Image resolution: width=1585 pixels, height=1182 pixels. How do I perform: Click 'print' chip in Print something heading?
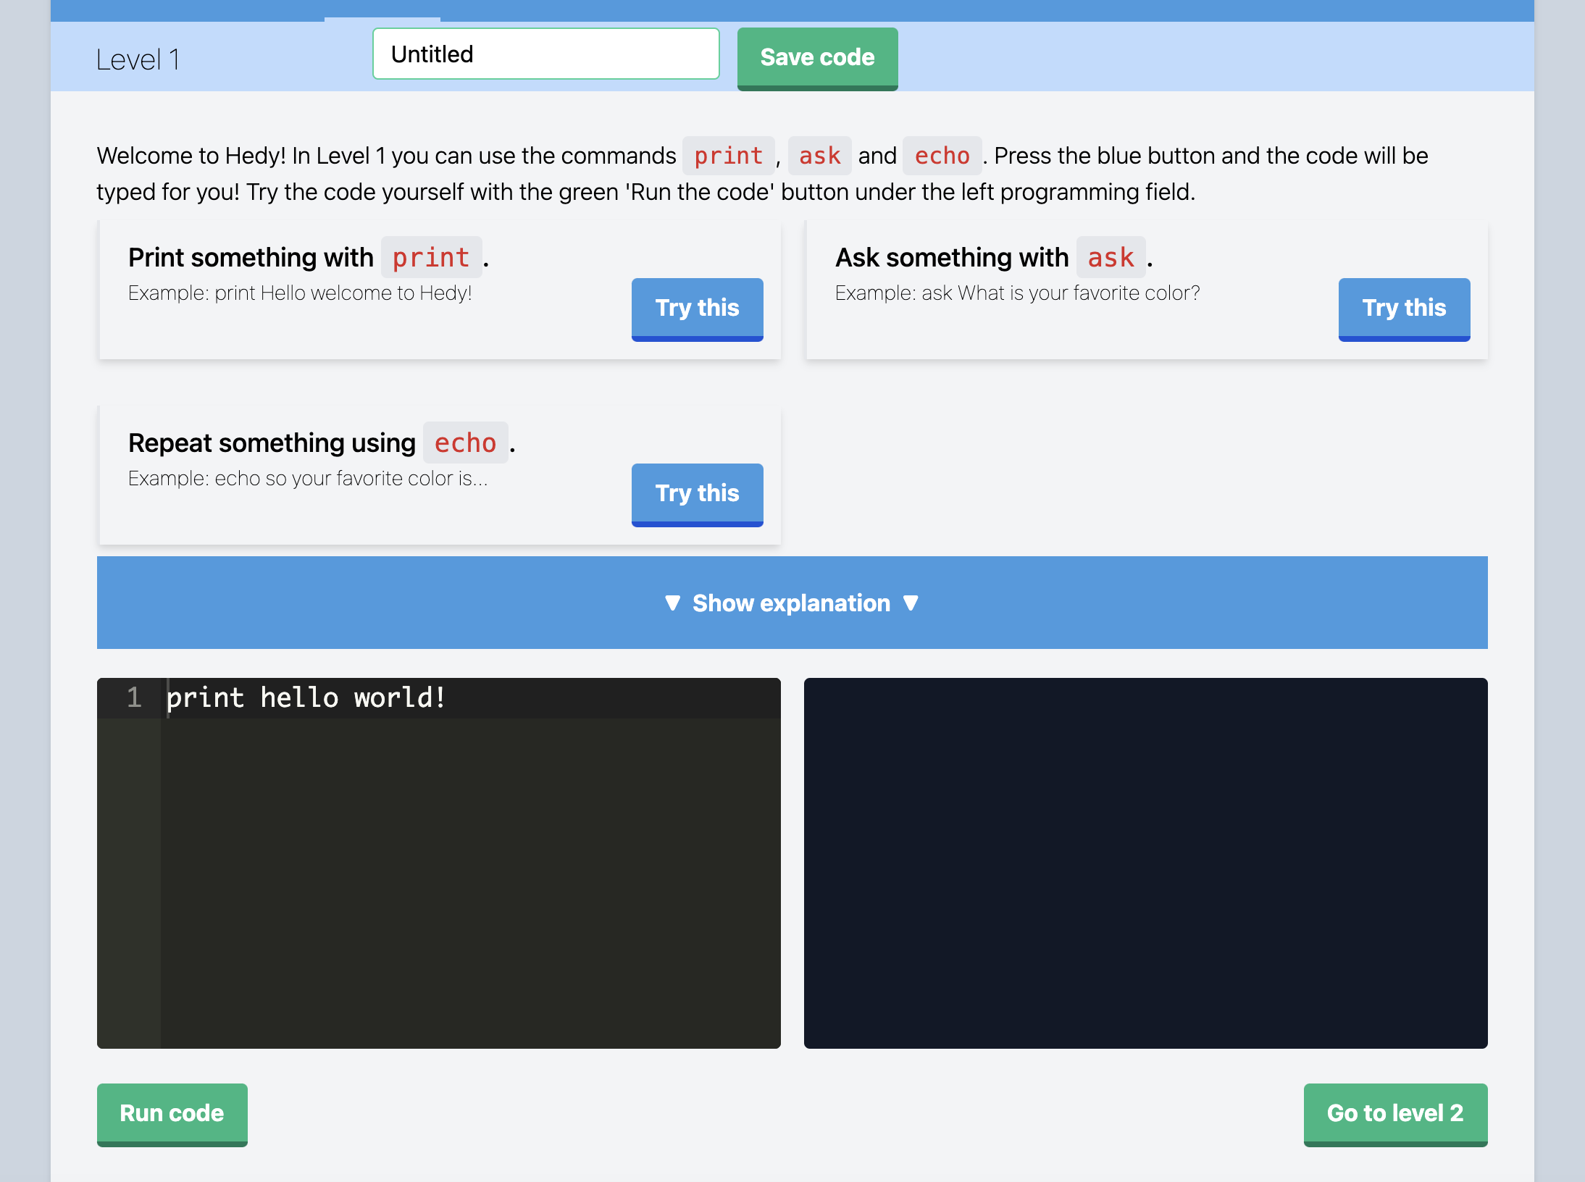click(431, 258)
